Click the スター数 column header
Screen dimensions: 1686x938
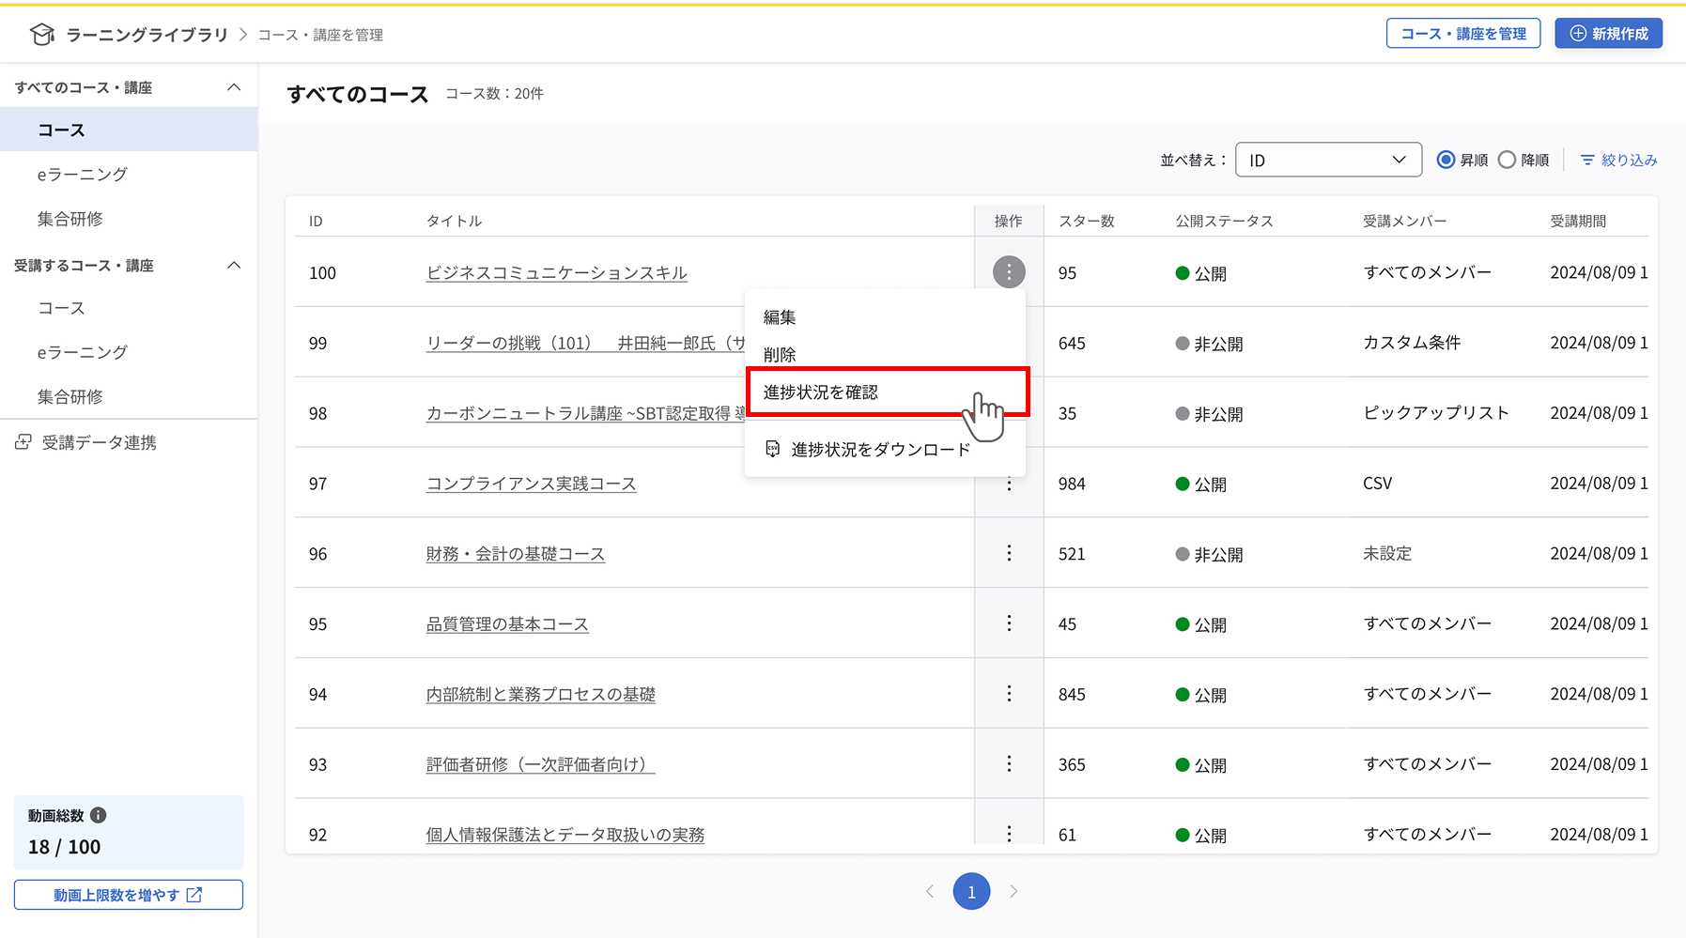pyautogui.click(x=1087, y=221)
